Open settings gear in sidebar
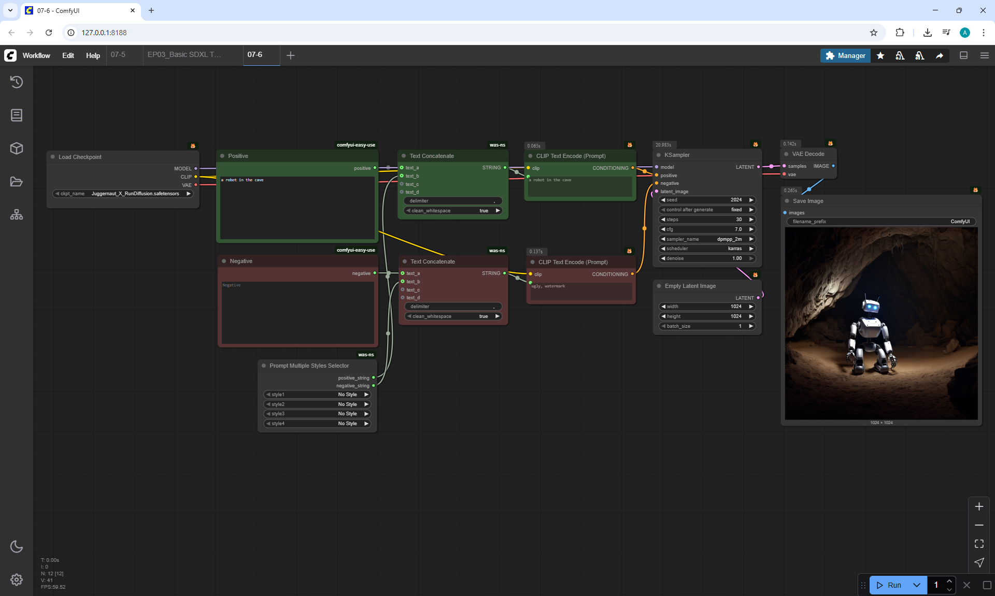 [17, 579]
